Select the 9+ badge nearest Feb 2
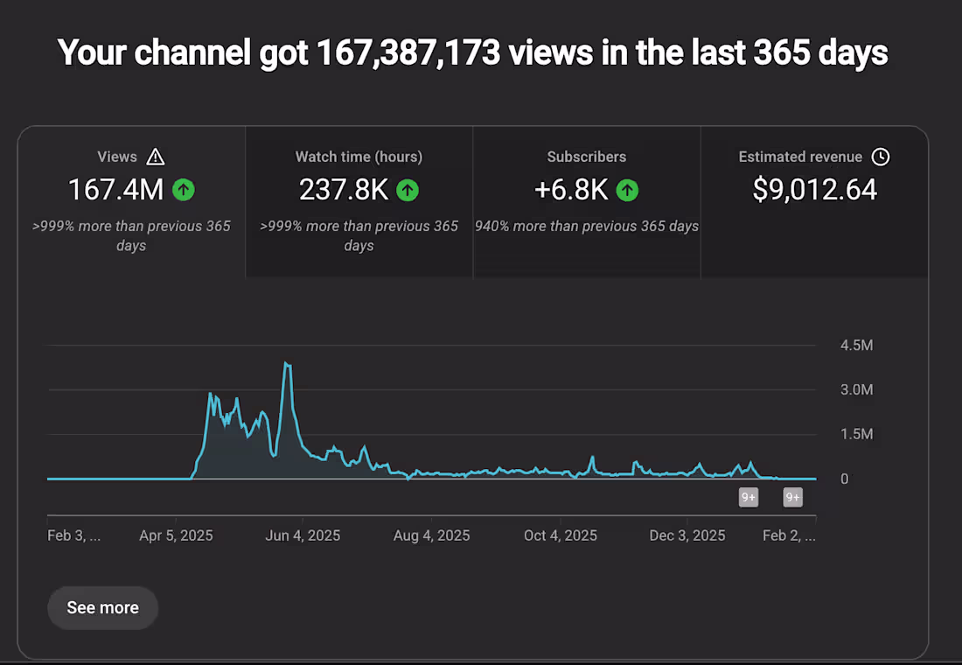 pos(792,497)
